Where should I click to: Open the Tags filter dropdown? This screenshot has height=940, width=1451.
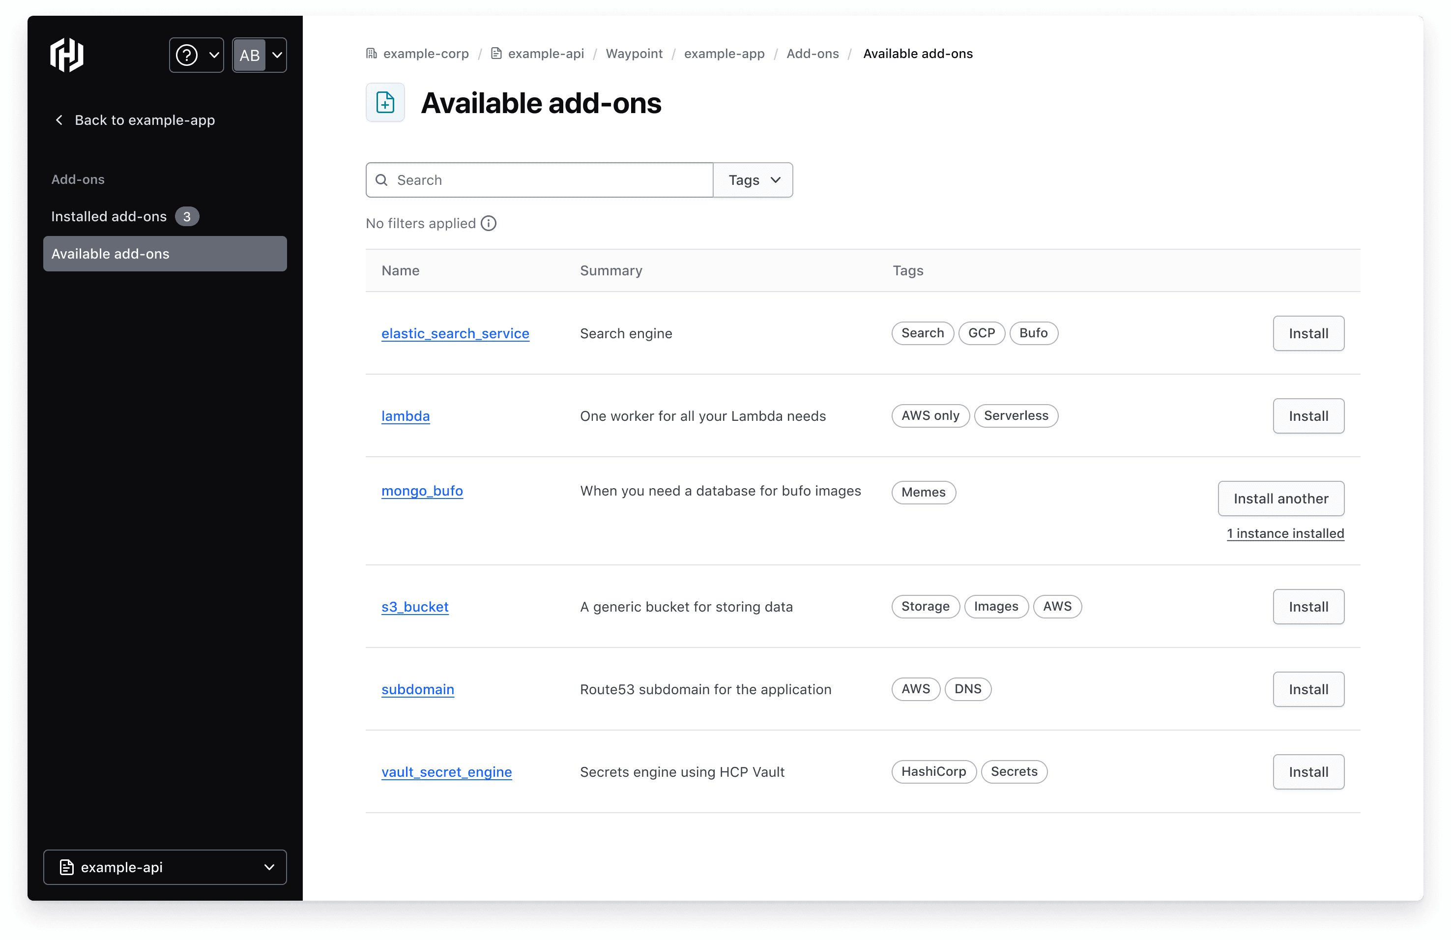point(753,180)
